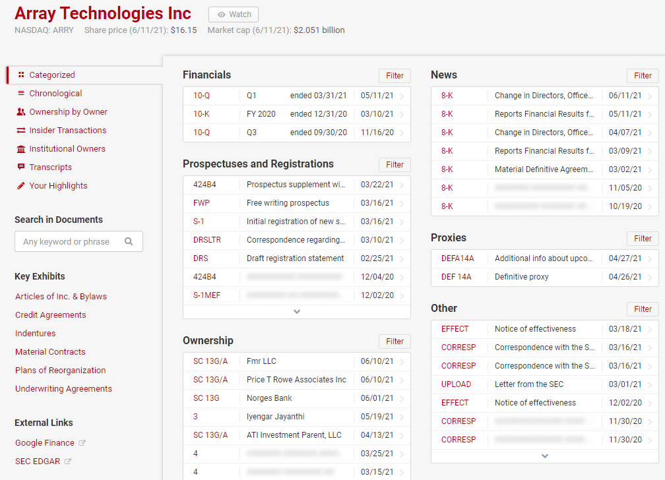Open the 8-K Reports Financial Results 05/11/21

tap(545, 114)
